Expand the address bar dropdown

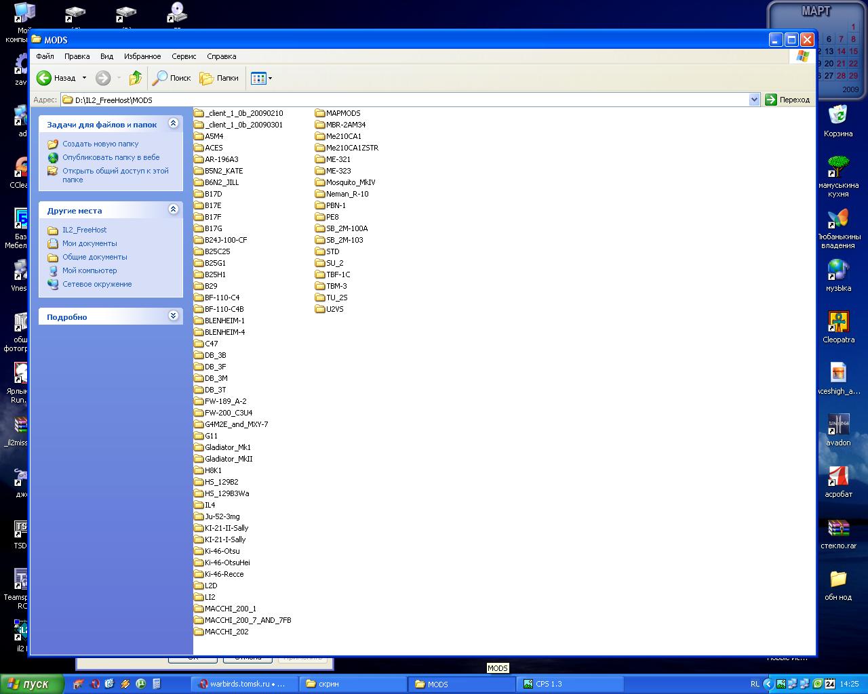(x=754, y=100)
